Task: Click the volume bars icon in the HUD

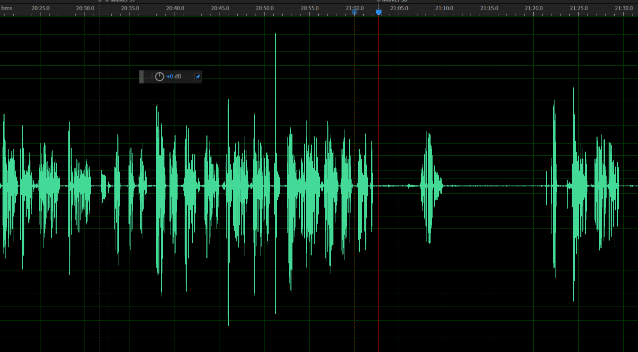Action: [148, 77]
